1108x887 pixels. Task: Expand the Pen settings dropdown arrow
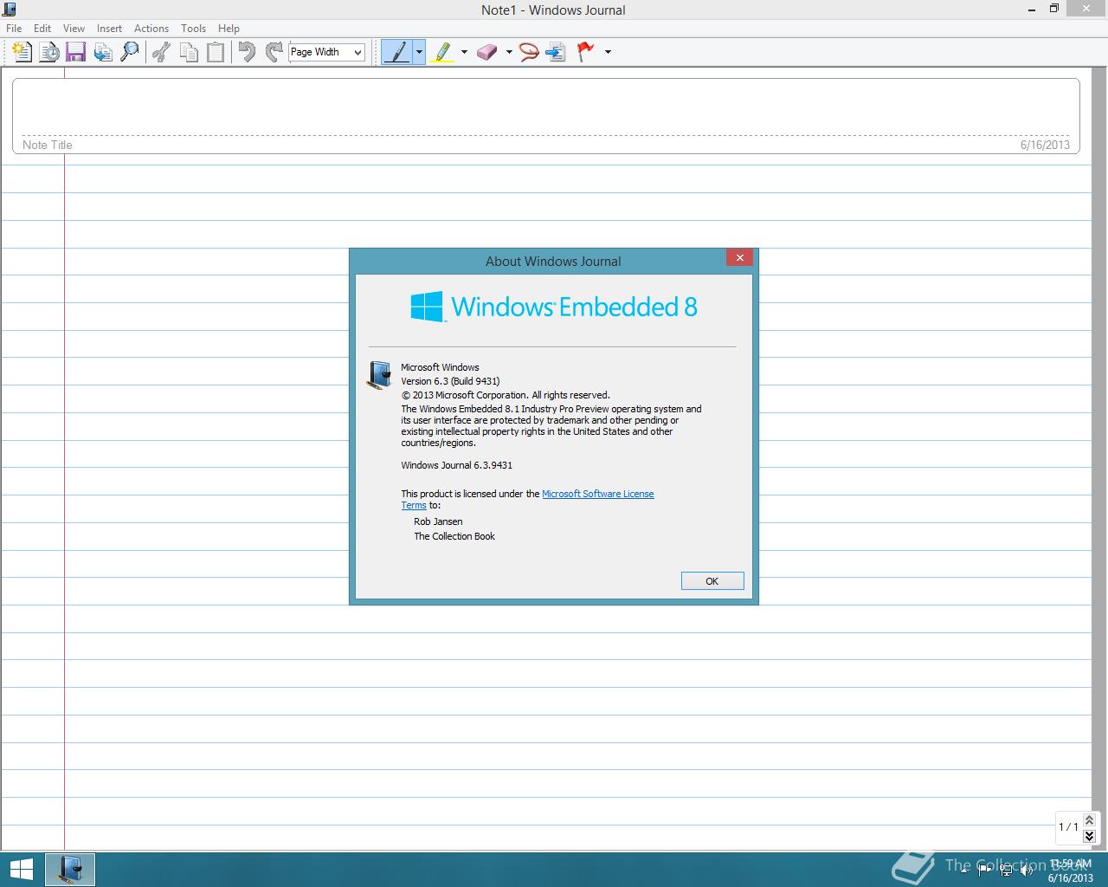click(419, 52)
